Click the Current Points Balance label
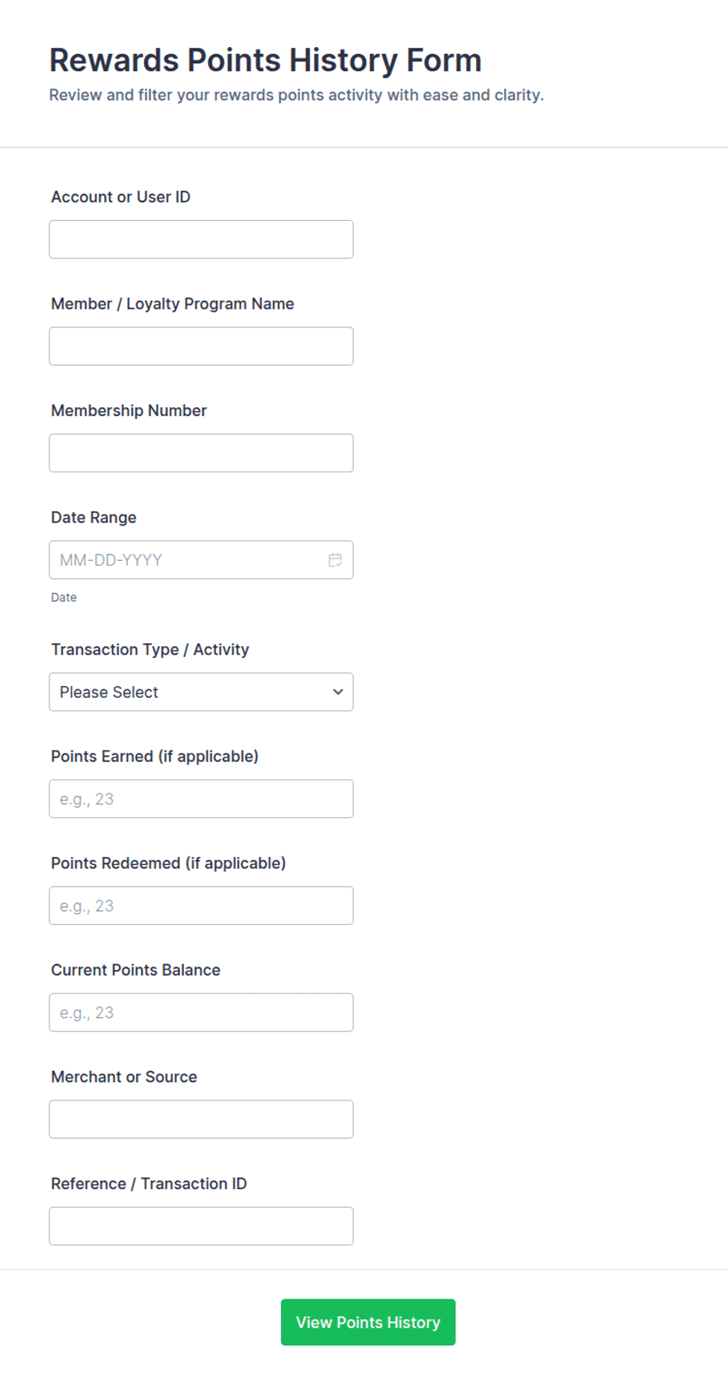Viewport: 728px width, 1384px height. coord(136,970)
